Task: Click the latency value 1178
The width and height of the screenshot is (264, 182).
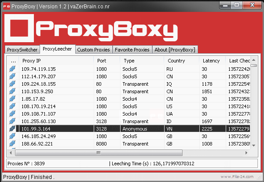Action: [207, 84]
